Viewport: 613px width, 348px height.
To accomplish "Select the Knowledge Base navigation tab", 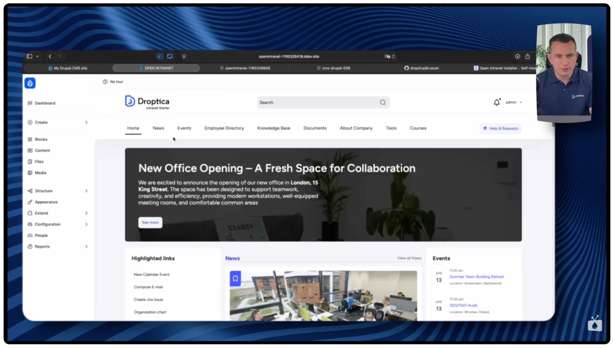I will (273, 128).
